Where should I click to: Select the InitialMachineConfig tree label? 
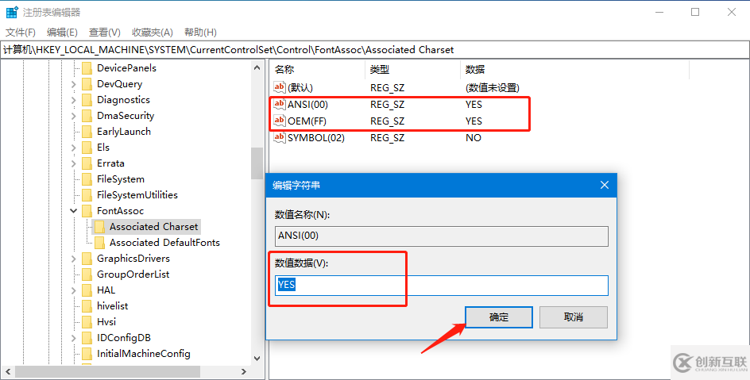click(144, 354)
